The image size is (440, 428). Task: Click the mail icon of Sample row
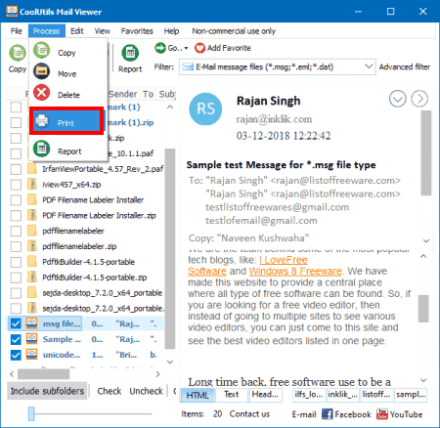[x=31, y=339]
